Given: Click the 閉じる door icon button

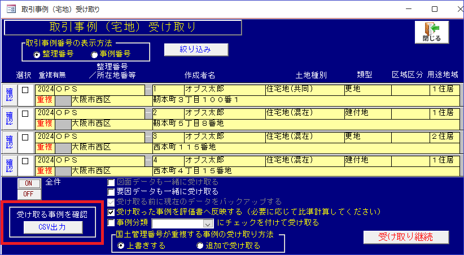Looking at the screenshot, I should 431,32.
